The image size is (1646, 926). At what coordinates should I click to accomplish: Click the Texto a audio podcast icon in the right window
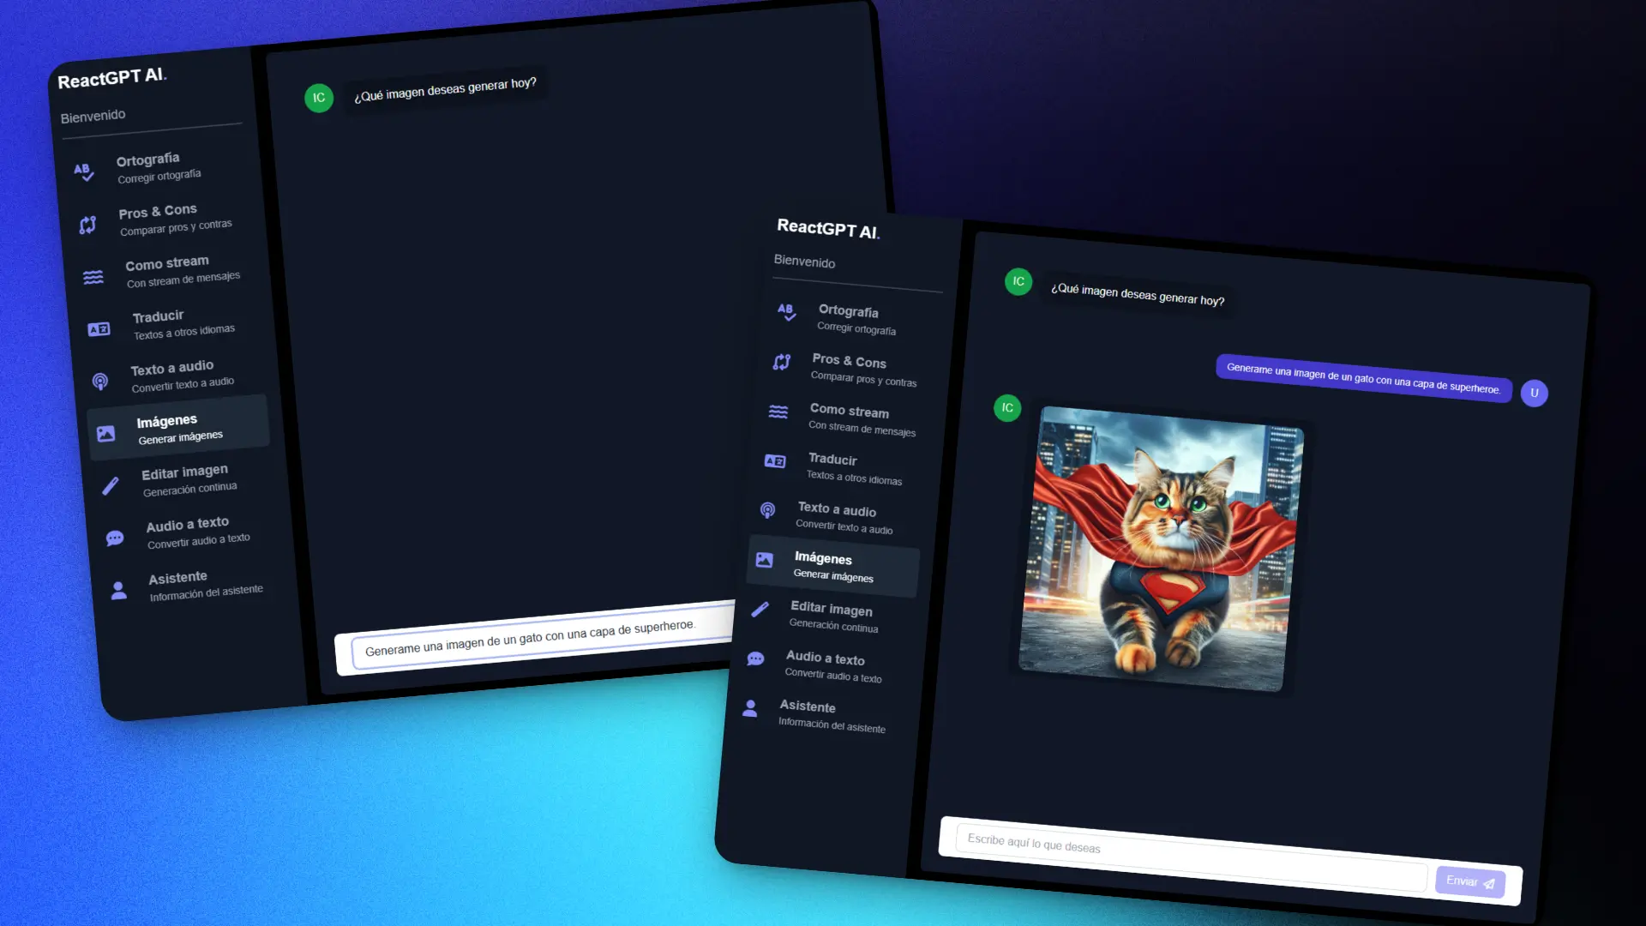(768, 511)
